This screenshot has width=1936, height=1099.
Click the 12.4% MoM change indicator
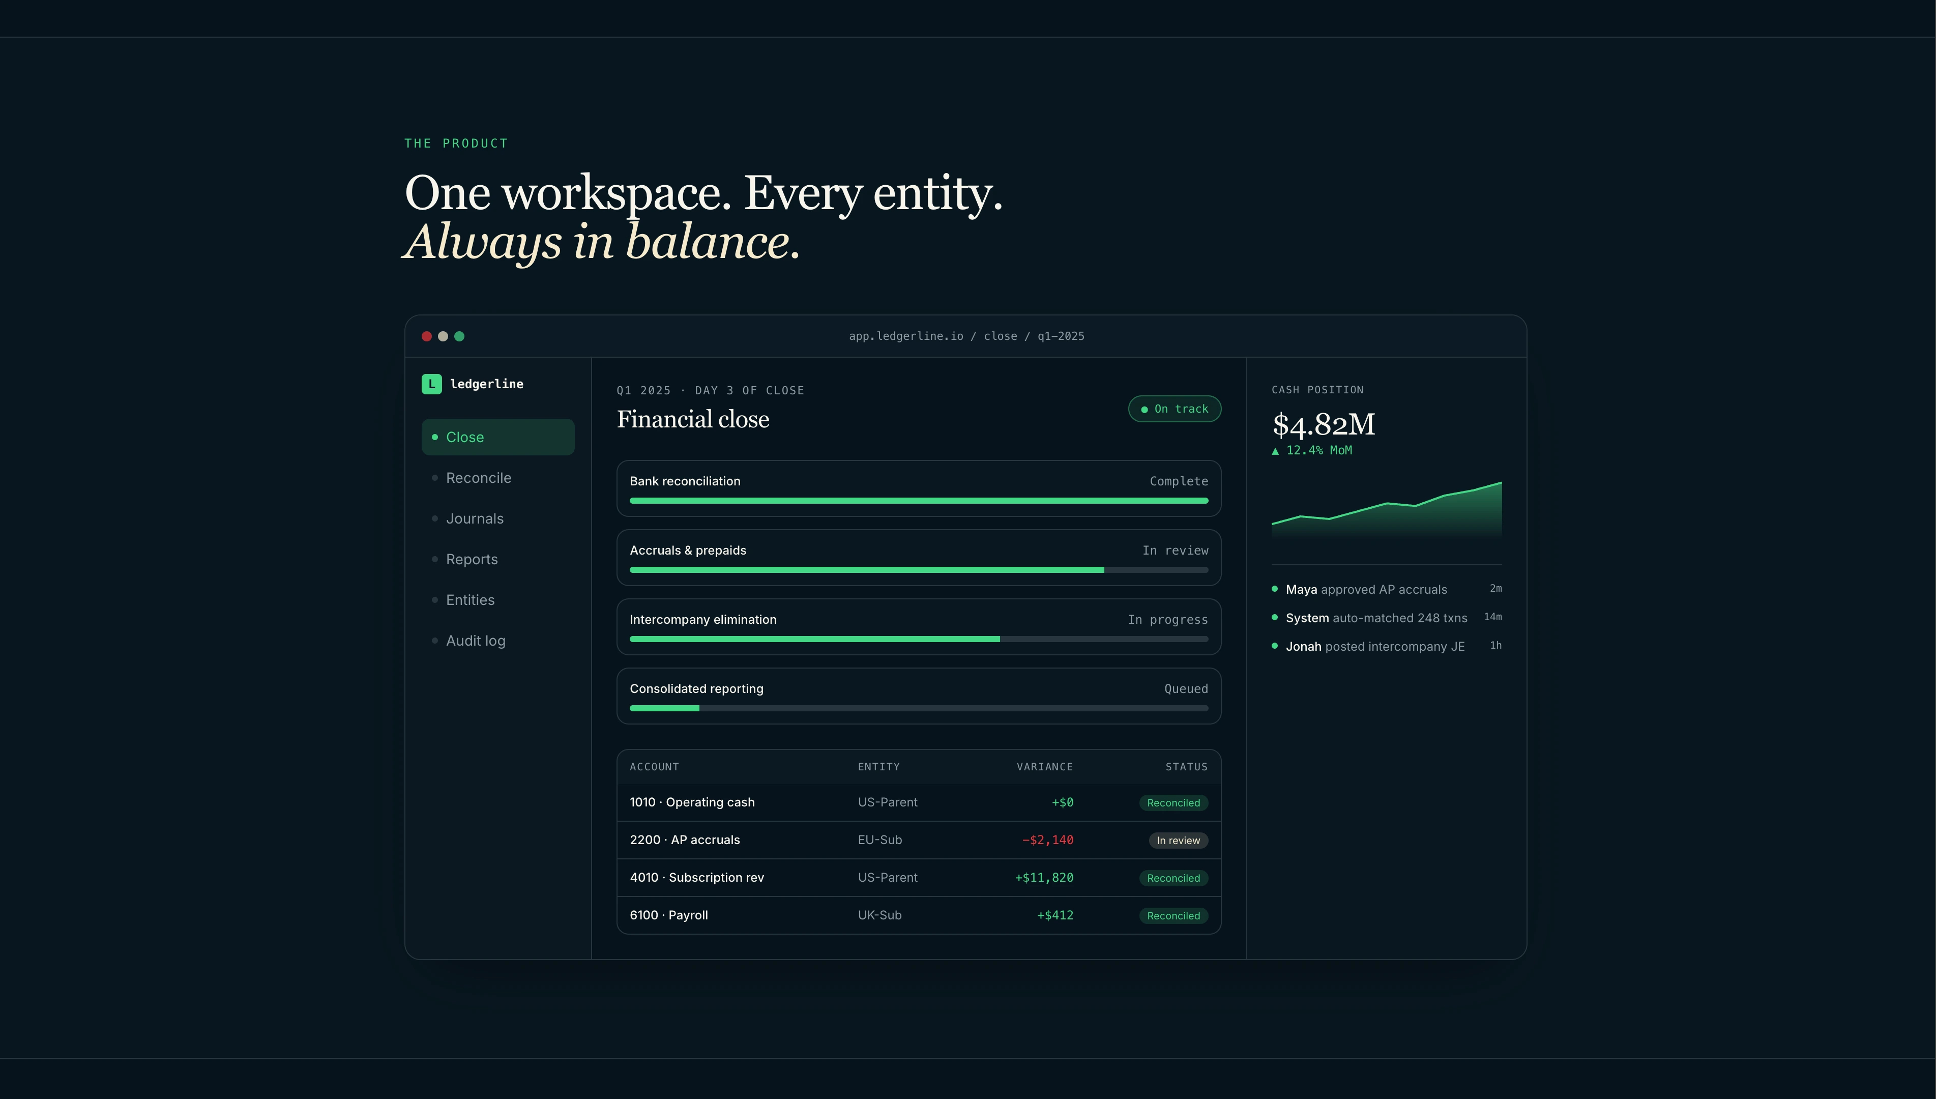click(1312, 451)
